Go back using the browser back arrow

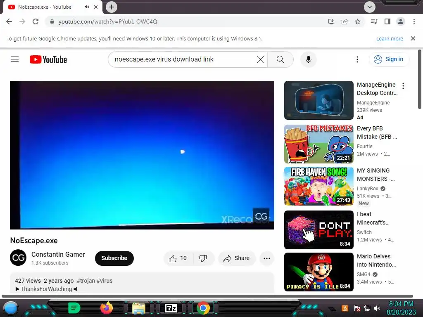click(x=9, y=21)
